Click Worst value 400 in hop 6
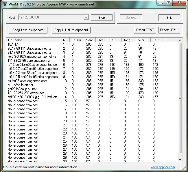The height and width of the screenshot is (172, 188). click(x=141, y=65)
